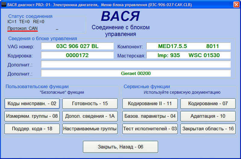Click Закрыть, Назад - 06 button
Image resolution: width=241 pixels, height=159 pixels.
120,147
